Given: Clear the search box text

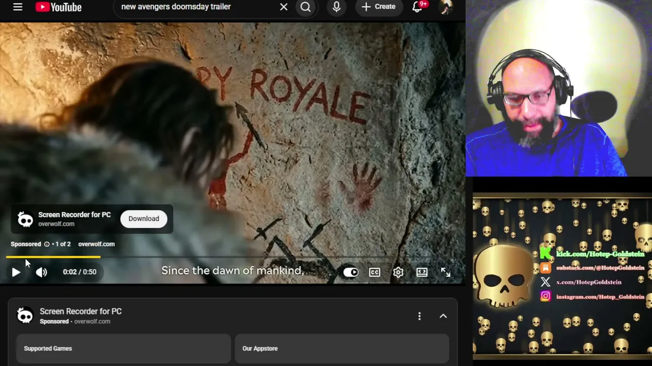Looking at the screenshot, I should pos(284,7).
